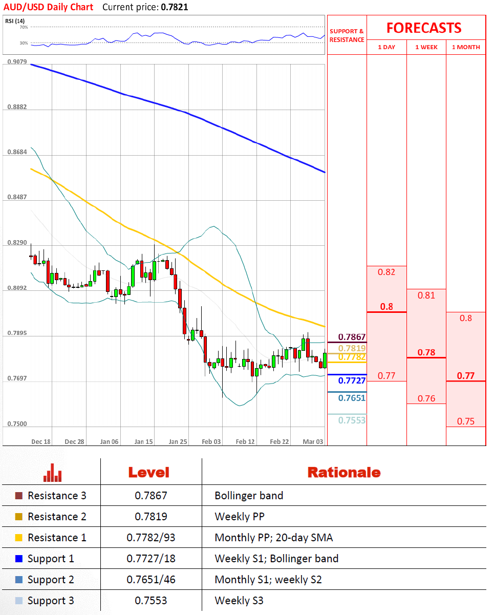Click the Resistance 2 gold color square
The height and width of the screenshot is (615, 494).
[x=19, y=517]
